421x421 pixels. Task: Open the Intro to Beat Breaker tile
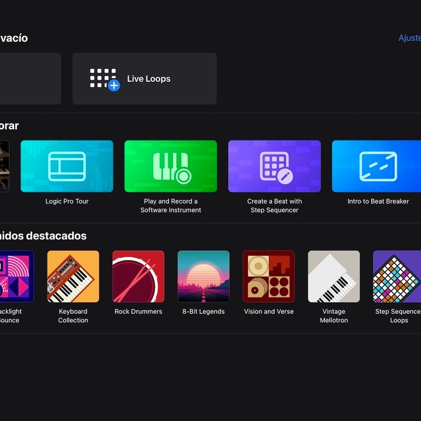coord(377,166)
